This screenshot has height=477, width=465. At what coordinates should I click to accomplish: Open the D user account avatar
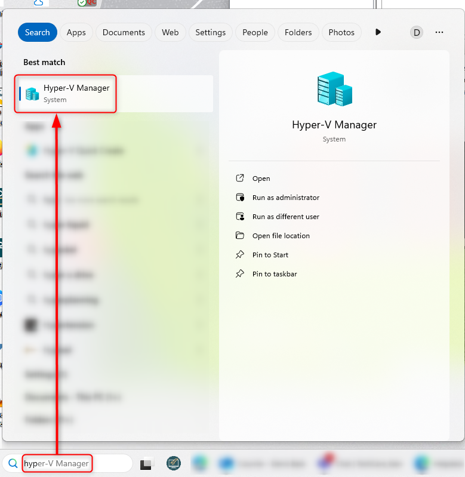pyautogui.click(x=416, y=32)
